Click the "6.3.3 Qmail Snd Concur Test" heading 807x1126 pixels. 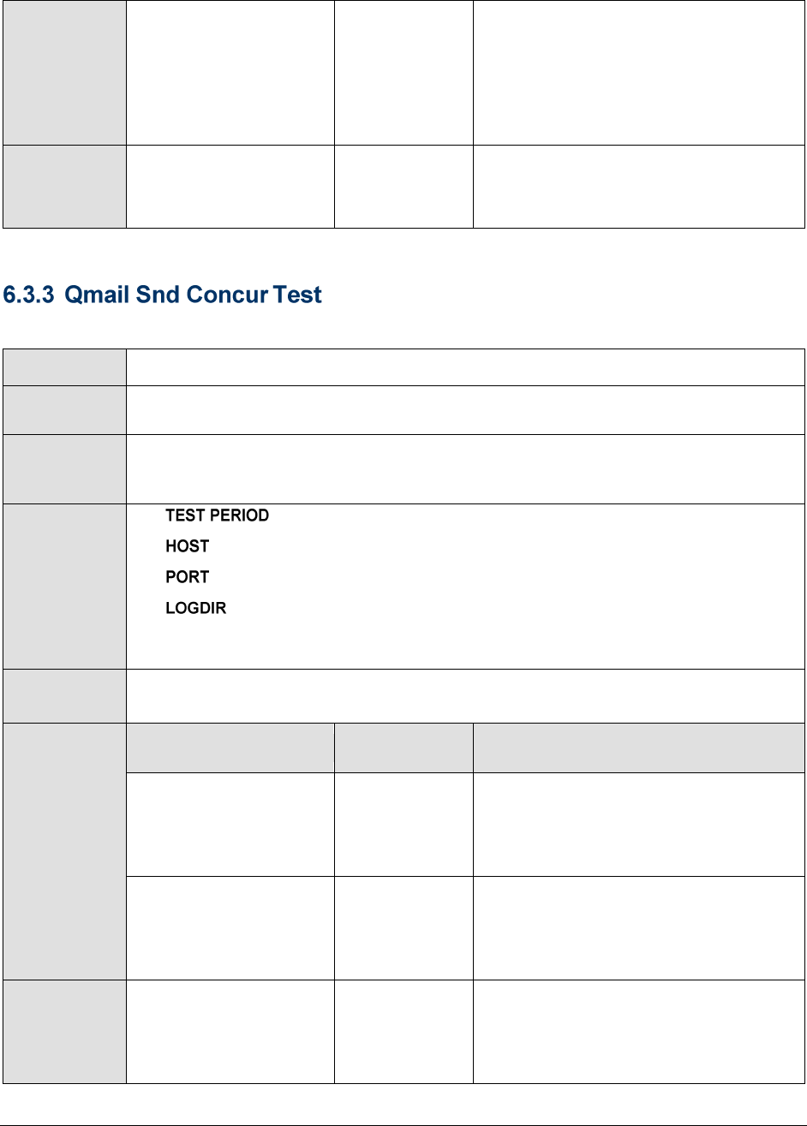pyautogui.click(x=163, y=296)
